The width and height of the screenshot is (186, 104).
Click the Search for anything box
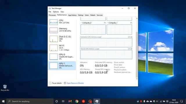(x=30, y=101)
